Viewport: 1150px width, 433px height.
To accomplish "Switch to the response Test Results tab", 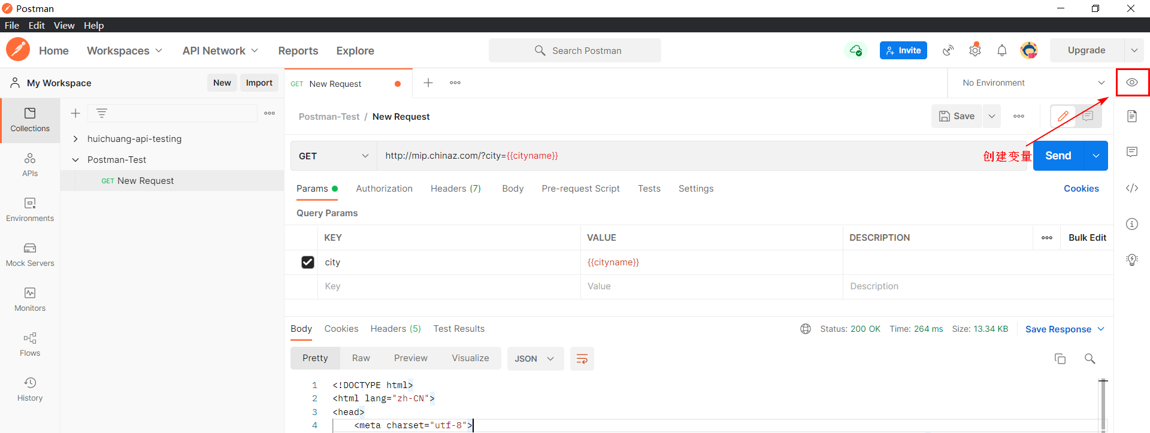I will pyautogui.click(x=459, y=329).
